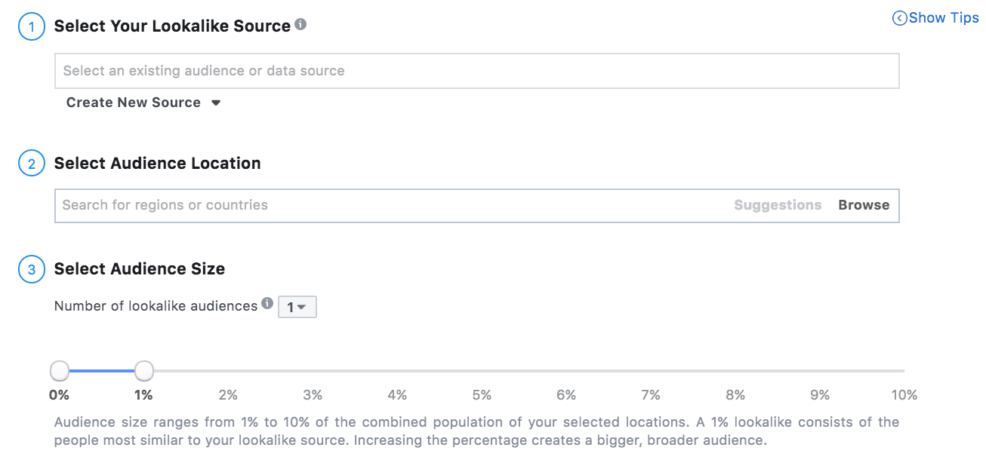Image resolution: width=986 pixels, height=472 pixels.
Task: Focus the existing audience or data source field
Action: (476, 71)
